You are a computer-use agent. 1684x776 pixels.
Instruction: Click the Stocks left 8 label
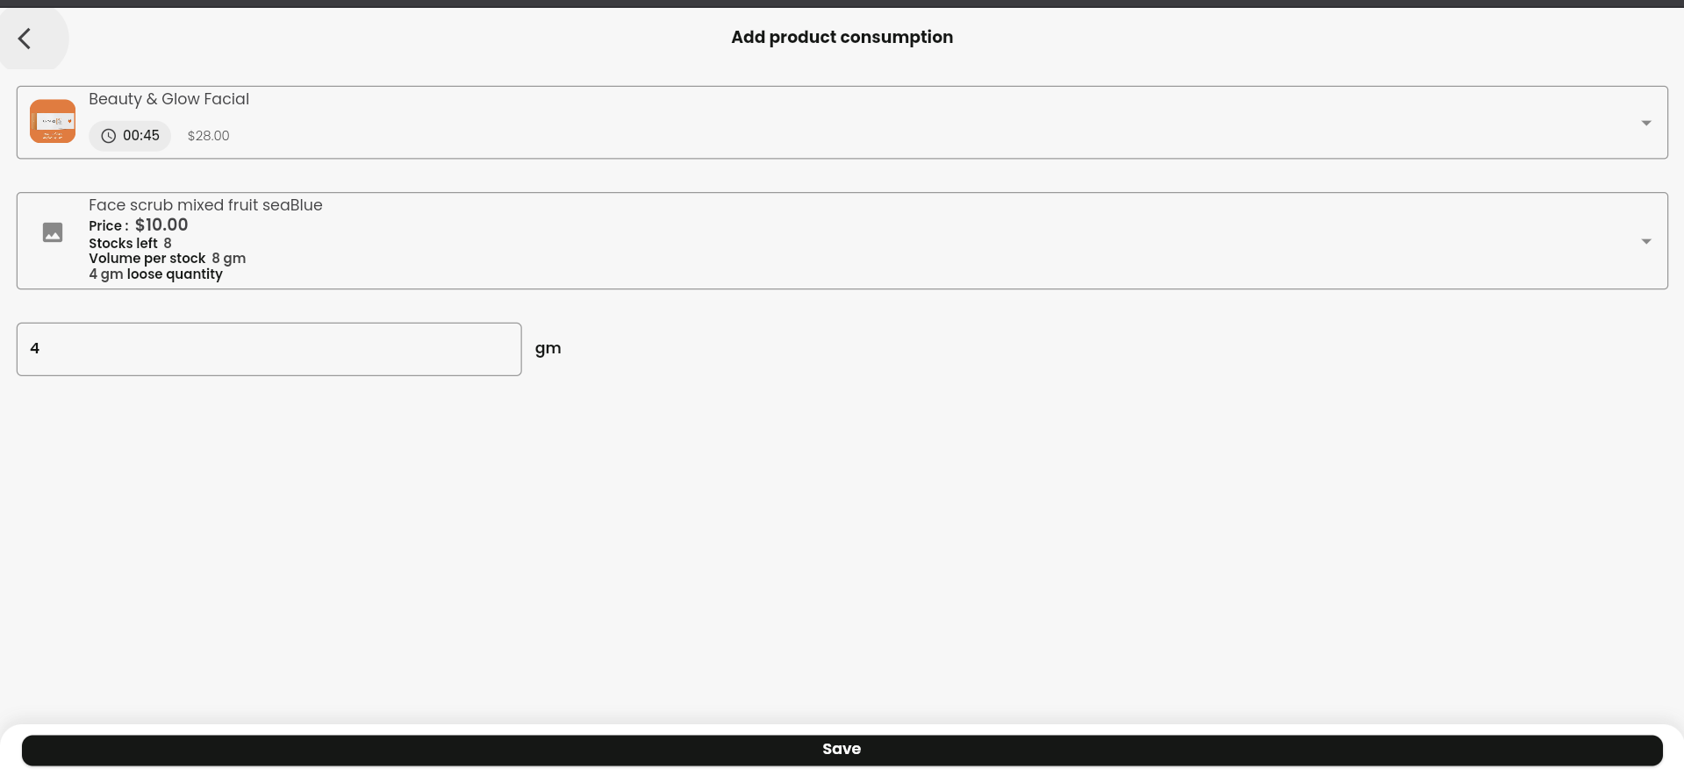[x=130, y=244]
